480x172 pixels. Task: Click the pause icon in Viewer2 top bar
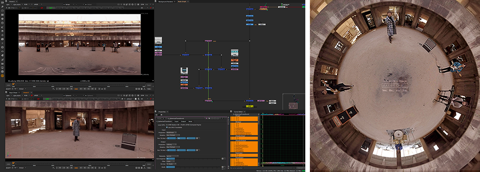[138, 95]
